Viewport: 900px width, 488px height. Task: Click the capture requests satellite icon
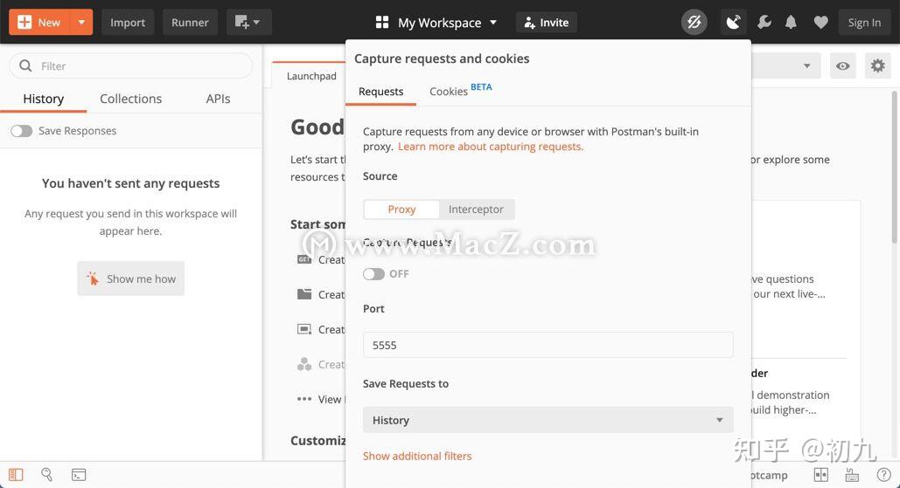coord(733,23)
